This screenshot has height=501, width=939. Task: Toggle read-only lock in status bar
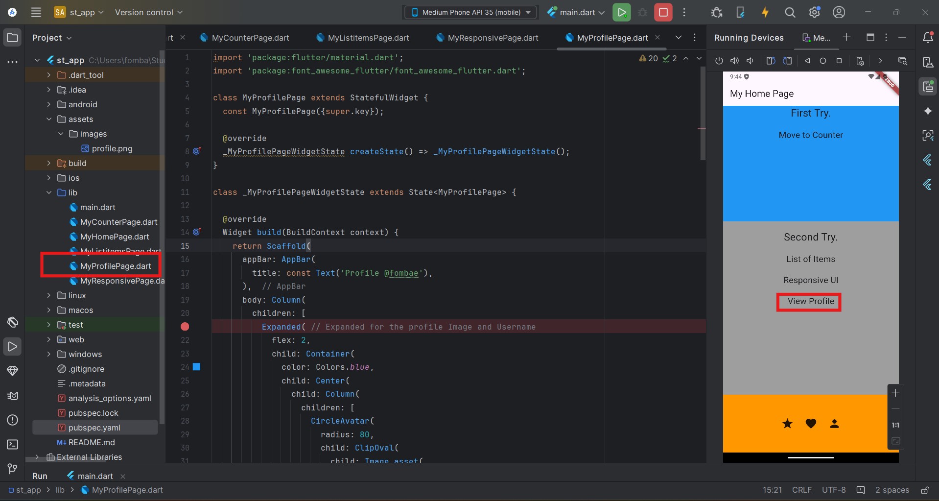(x=925, y=490)
